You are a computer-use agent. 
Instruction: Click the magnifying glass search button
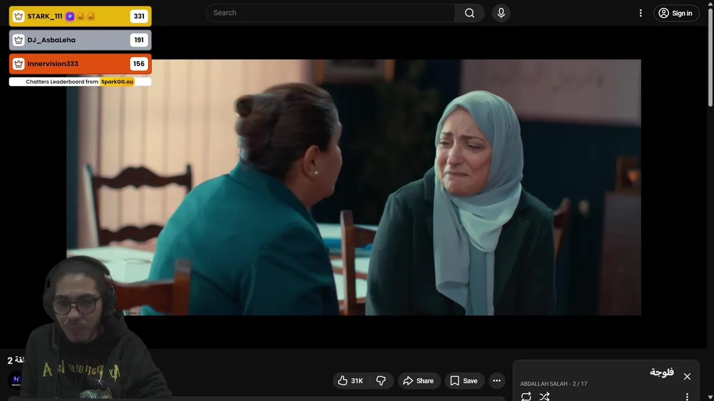click(469, 13)
